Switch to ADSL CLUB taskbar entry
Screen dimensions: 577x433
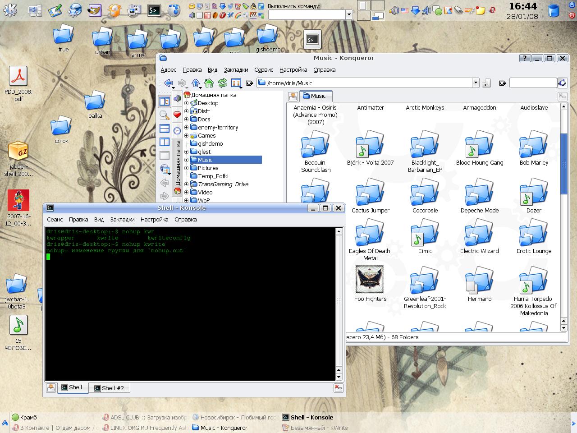coord(144,418)
